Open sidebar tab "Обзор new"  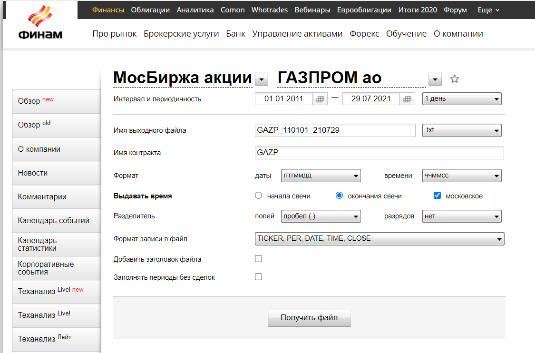click(57, 101)
